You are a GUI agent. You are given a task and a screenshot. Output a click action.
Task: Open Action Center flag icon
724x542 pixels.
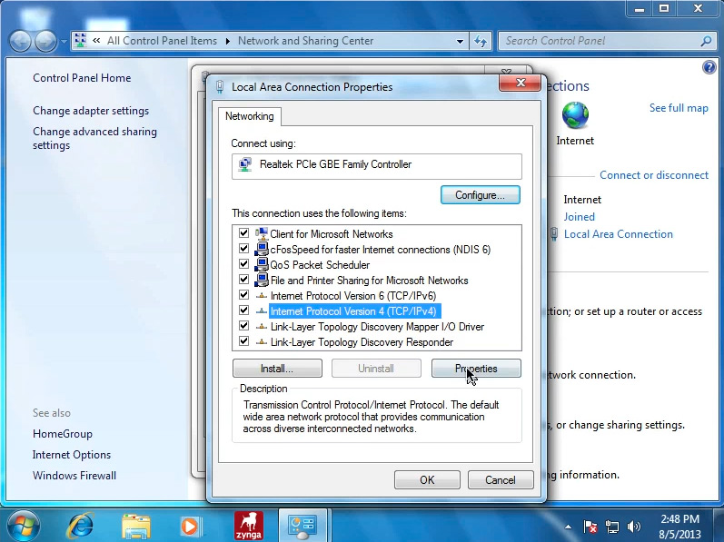(x=590, y=527)
